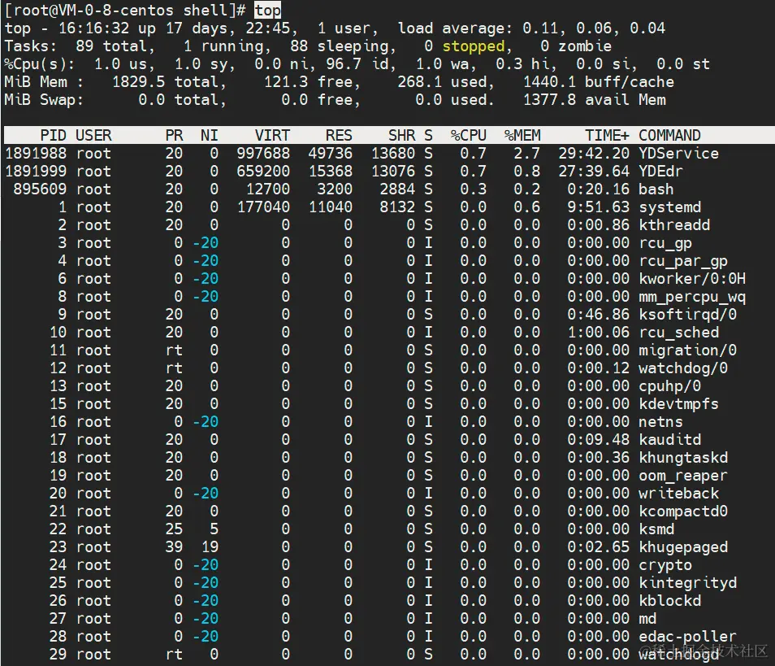Image resolution: width=775 pixels, height=666 pixels.
Task: Click the '88 sleeping' tasks value
Action: click(x=339, y=46)
